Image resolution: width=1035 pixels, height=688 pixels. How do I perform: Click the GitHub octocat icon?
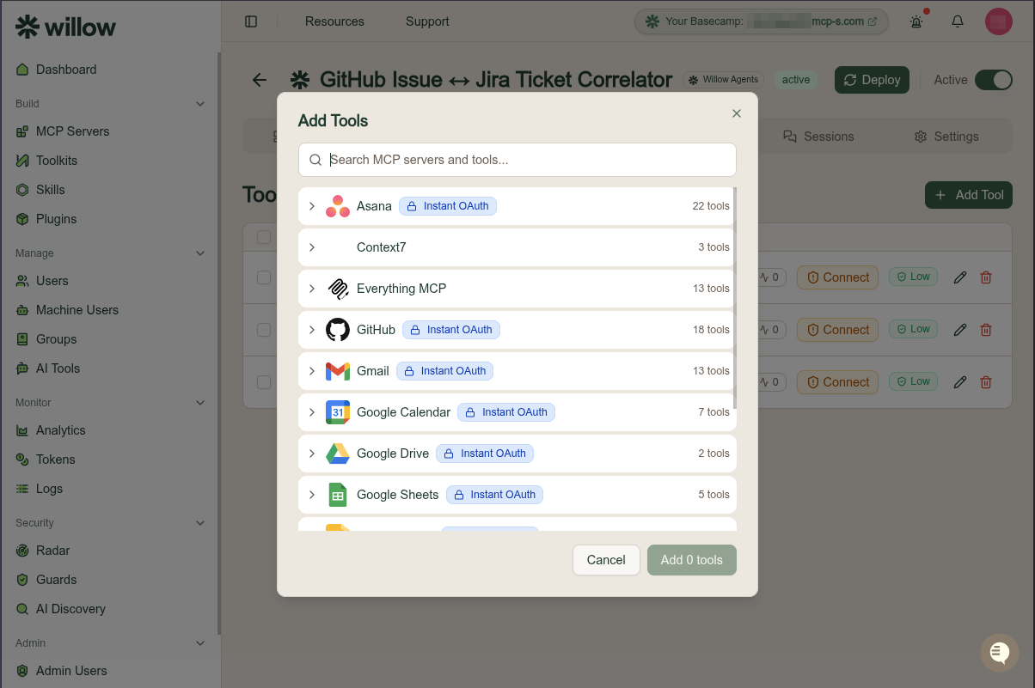338,330
